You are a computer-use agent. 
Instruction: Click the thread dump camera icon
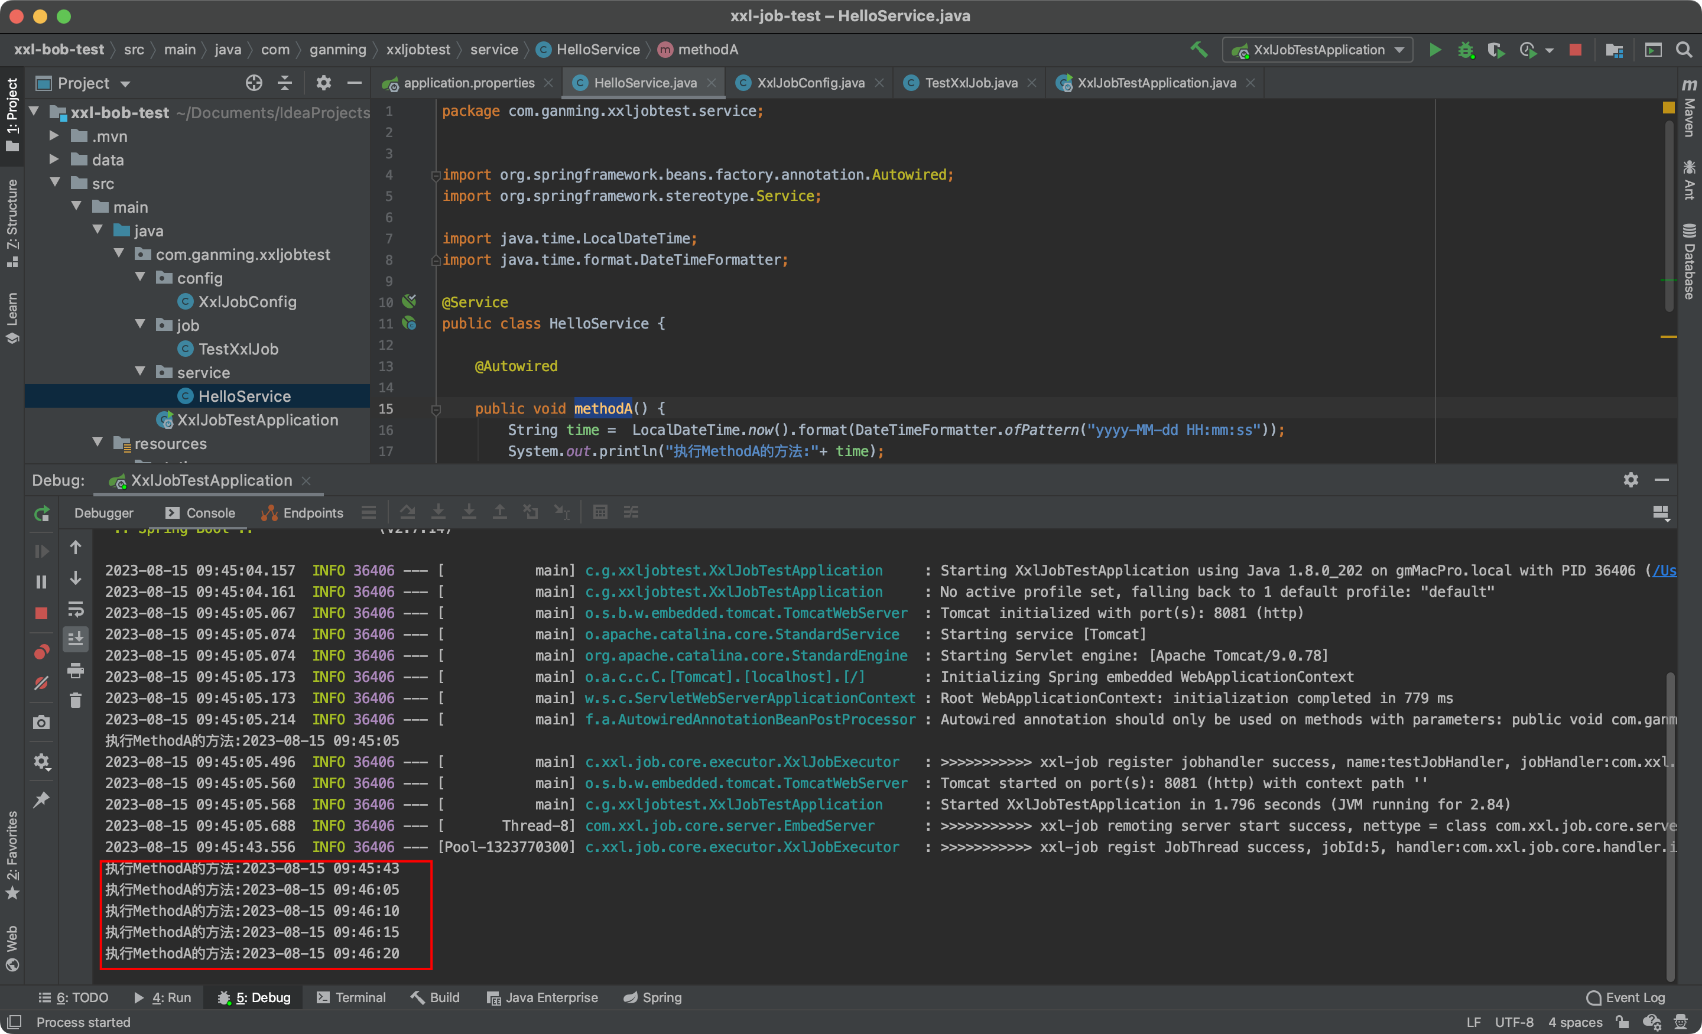point(41,723)
